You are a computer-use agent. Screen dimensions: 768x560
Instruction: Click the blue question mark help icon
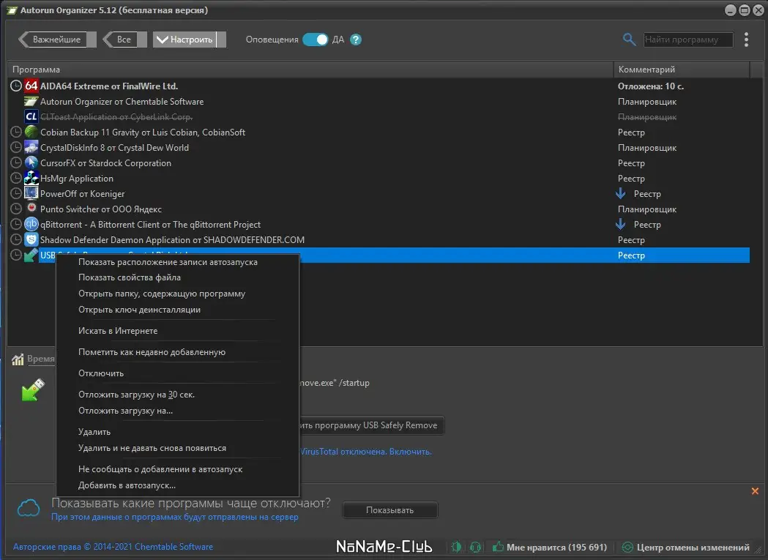(x=356, y=40)
